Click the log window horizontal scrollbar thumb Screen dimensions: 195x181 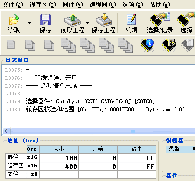coord(103,131)
